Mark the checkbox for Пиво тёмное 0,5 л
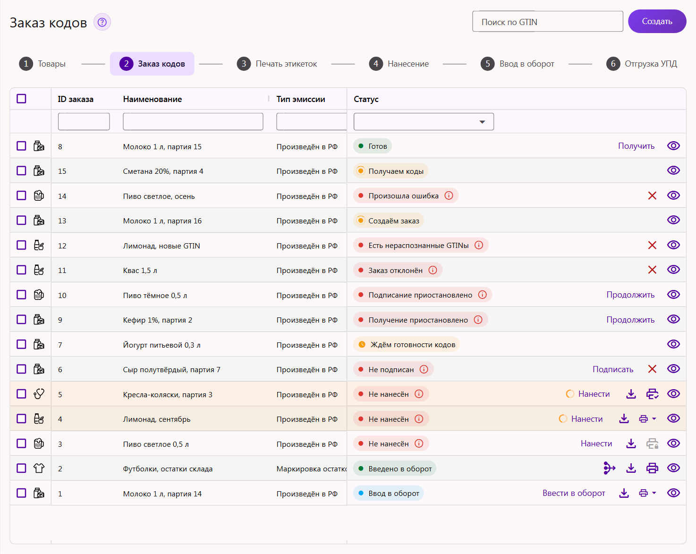 pos(21,295)
